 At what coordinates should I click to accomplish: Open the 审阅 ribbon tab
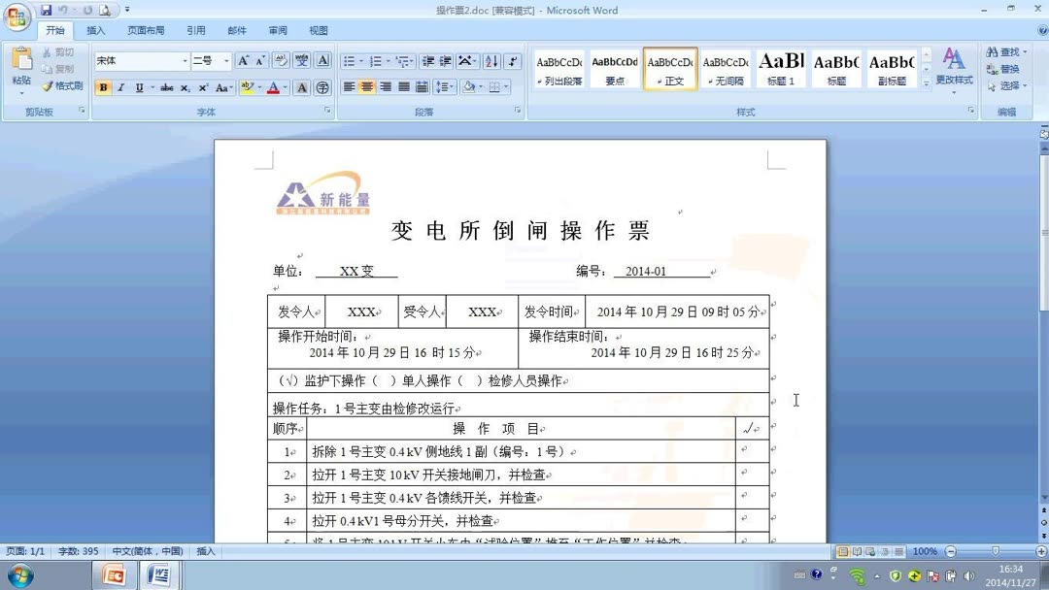click(x=278, y=30)
